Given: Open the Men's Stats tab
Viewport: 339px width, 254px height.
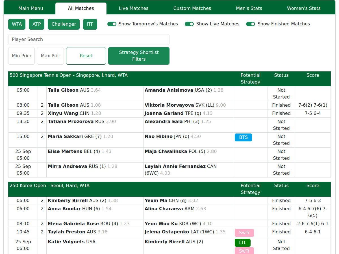Looking at the screenshot, I should [x=249, y=8].
